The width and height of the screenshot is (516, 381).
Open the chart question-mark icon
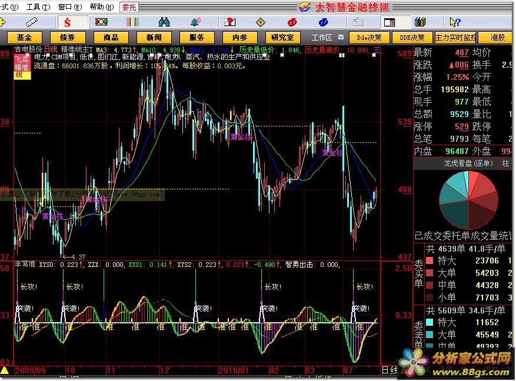coord(229,22)
